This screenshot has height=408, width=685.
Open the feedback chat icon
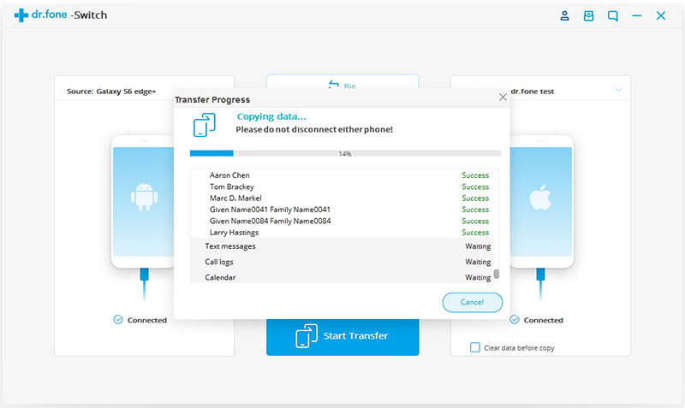point(612,16)
